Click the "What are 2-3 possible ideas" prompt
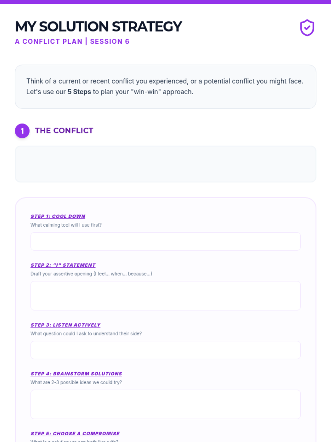Image resolution: width=331 pixels, height=442 pixels. tap(76, 383)
